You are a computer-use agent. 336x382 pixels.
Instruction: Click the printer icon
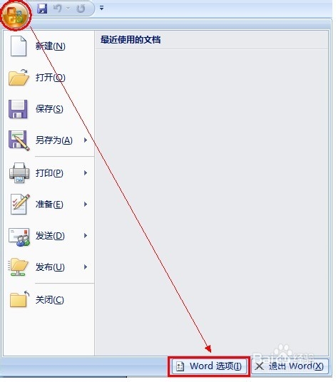coord(19,172)
